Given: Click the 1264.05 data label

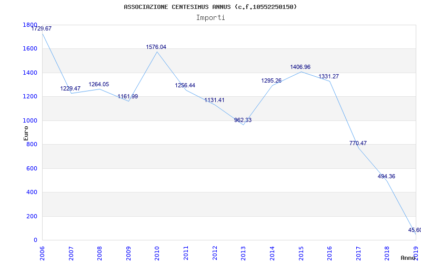Looking at the screenshot, I should click(x=99, y=84).
